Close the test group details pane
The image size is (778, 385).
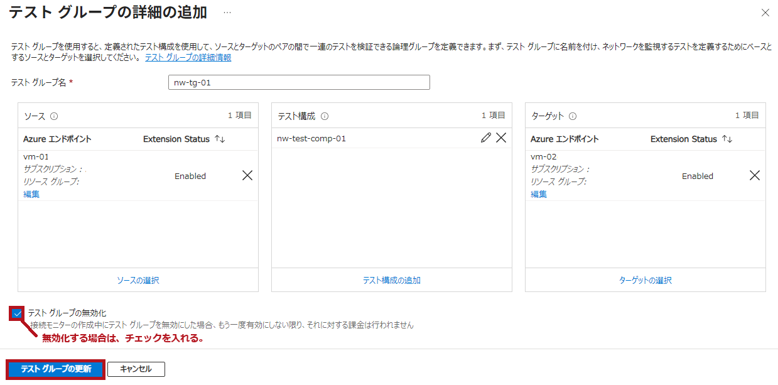pos(765,13)
